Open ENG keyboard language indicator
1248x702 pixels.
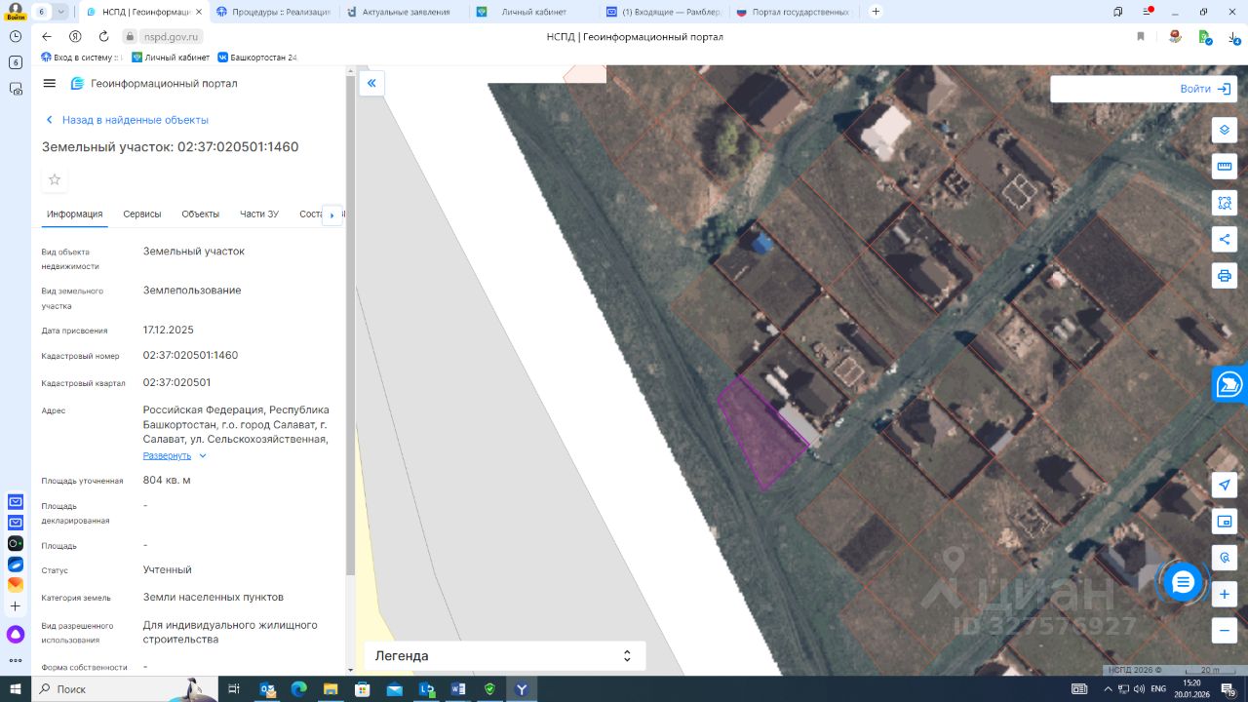(1158, 689)
